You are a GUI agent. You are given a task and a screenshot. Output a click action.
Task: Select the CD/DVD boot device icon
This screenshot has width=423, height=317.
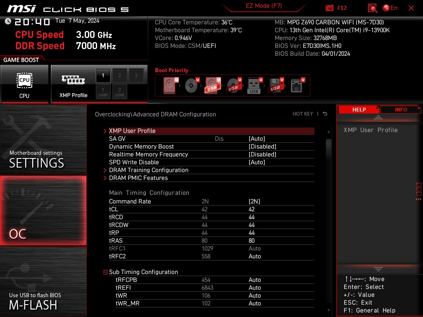coord(192,85)
